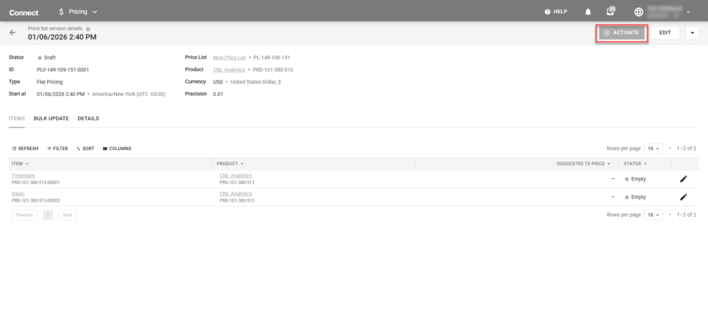The width and height of the screenshot is (708, 336).
Task: Open the Columns chooser
Action: [x=117, y=149]
